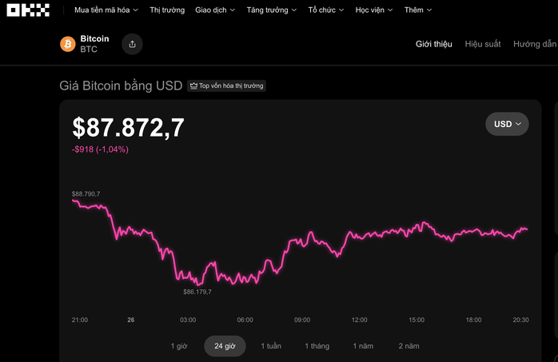Screen dimensions: 558x362
Task: Open the Thêm menu
Action: coord(418,10)
